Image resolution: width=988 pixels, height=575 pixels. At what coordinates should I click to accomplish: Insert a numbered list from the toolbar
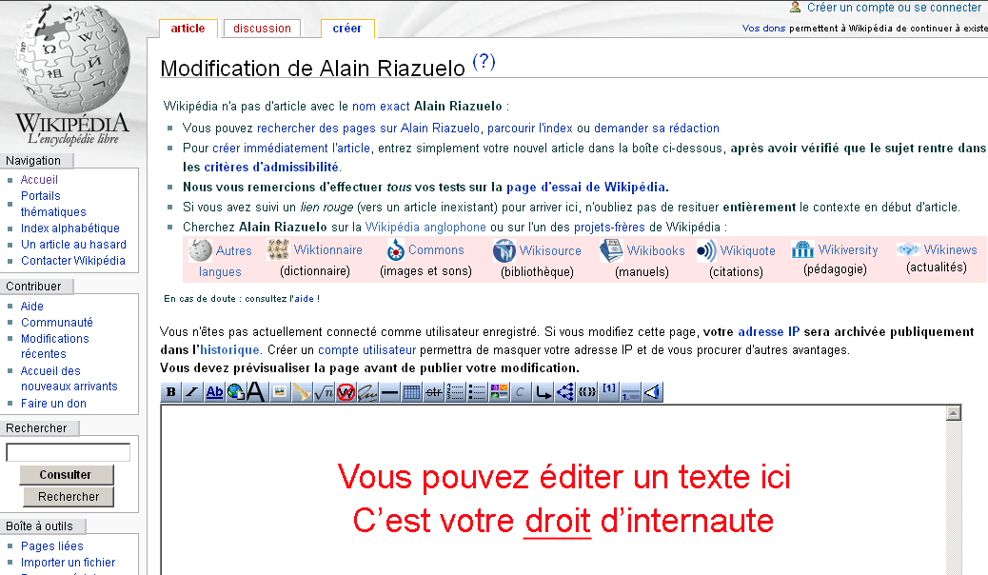455,392
